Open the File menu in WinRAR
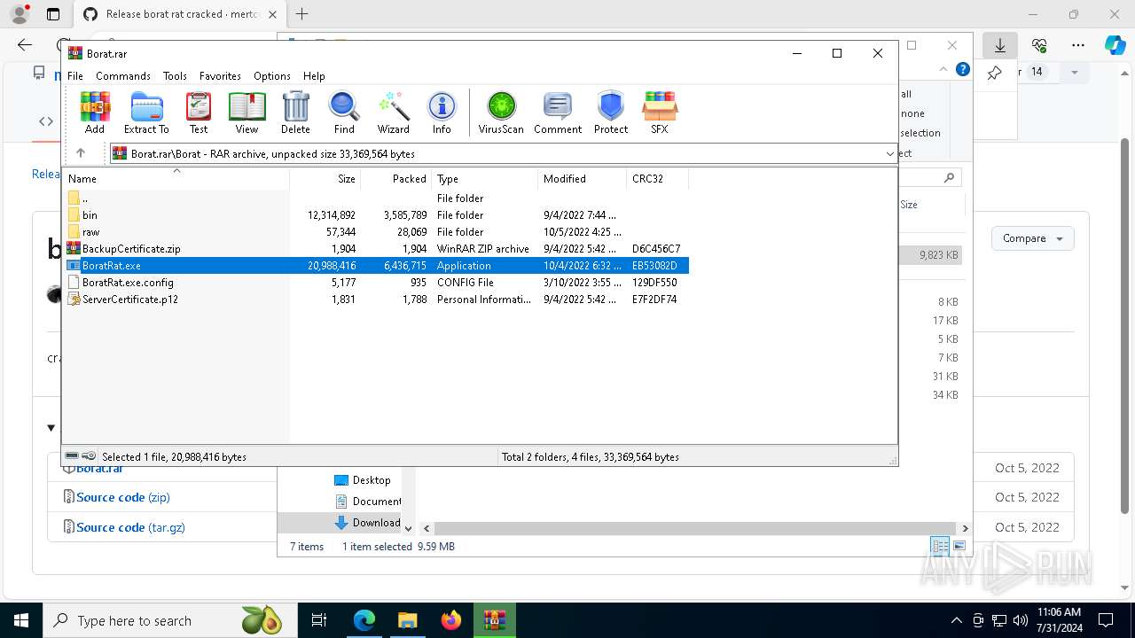This screenshot has width=1135, height=638. 75,76
